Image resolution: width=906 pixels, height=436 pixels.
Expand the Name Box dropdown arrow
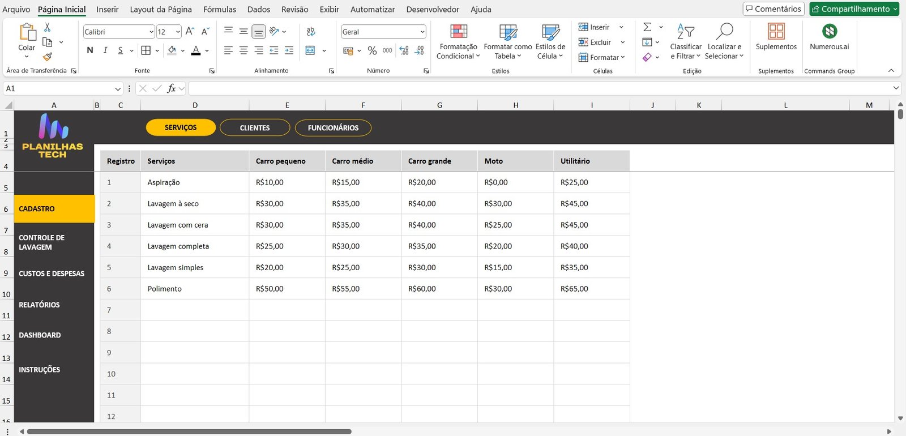[118, 89]
